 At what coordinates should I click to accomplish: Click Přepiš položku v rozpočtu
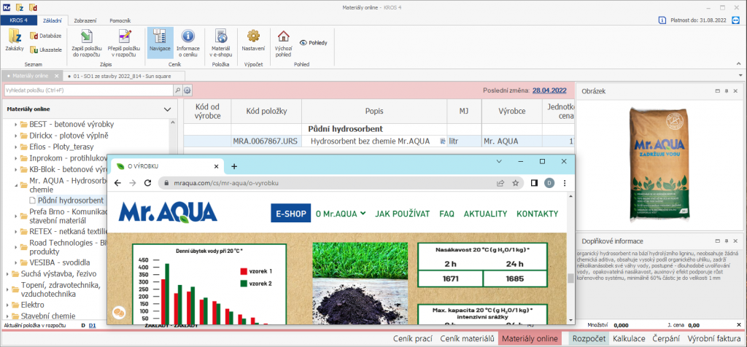(124, 43)
